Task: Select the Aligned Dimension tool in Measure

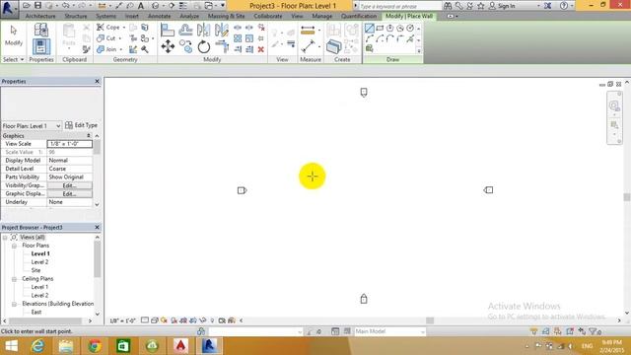Action: click(x=308, y=46)
